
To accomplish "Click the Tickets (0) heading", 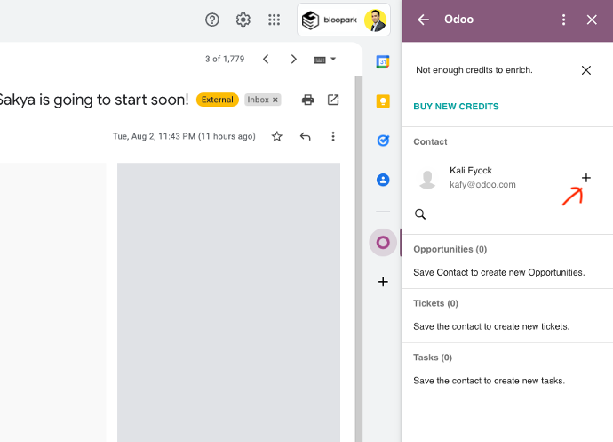I will 435,303.
